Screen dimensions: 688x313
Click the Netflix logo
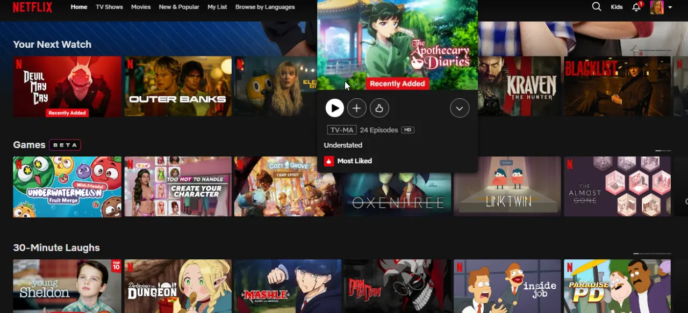tap(32, 7)
